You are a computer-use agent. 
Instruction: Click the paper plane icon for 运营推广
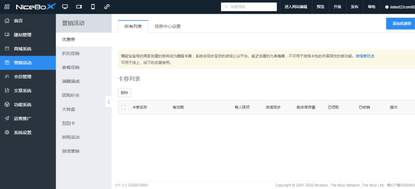click(7, 118)
